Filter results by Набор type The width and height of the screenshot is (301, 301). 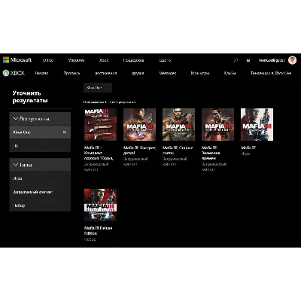pyautogui.click(x=40, y=205)
